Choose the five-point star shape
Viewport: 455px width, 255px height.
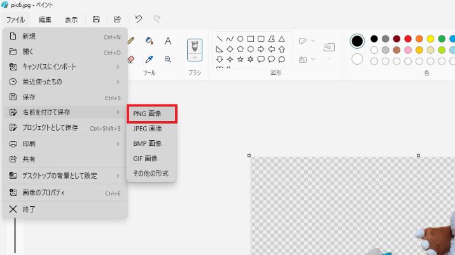pyautogui.click(x=241, y=59)
